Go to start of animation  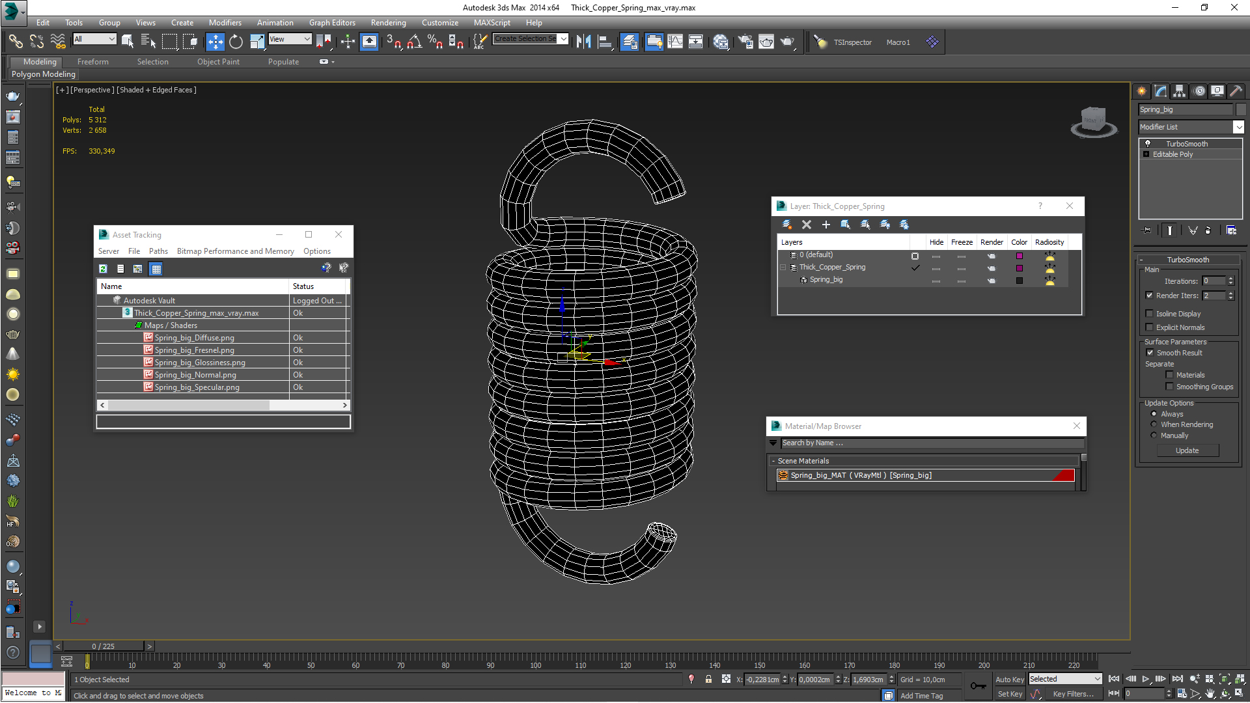1114,679
